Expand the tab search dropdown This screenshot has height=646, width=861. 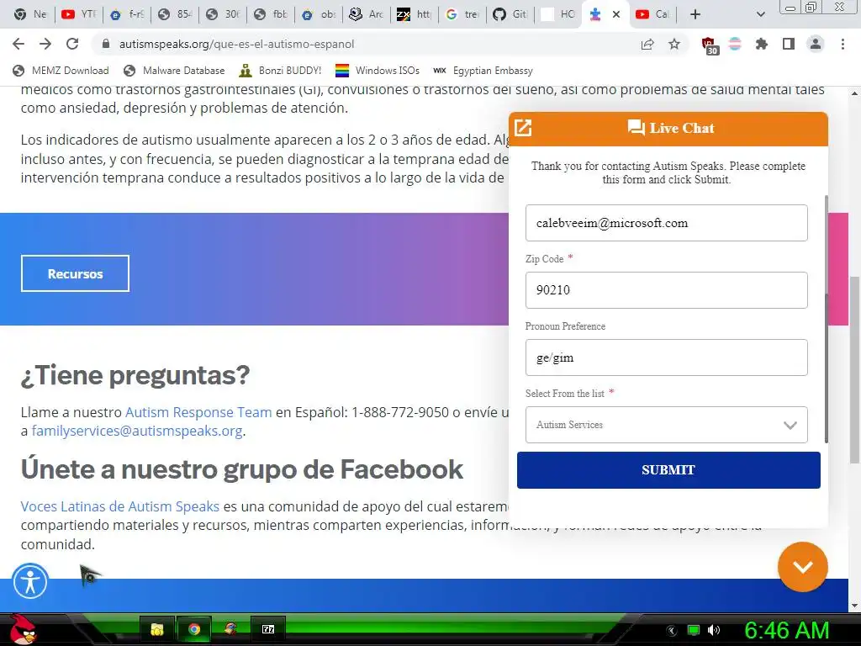pos(760,14)
